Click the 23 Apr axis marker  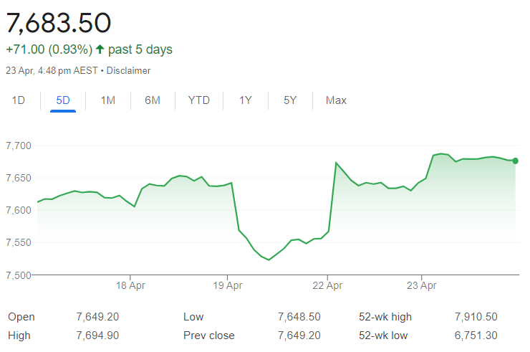point(422,285)
